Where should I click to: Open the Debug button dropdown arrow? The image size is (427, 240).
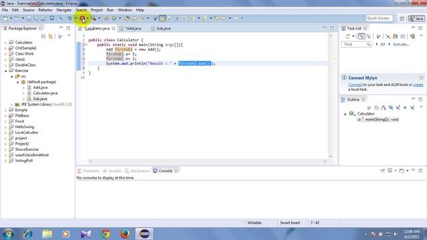coord(75,18)
